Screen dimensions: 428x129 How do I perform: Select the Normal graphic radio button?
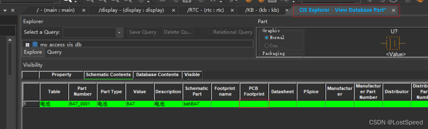pyautogui.click(x=266, y=37)
